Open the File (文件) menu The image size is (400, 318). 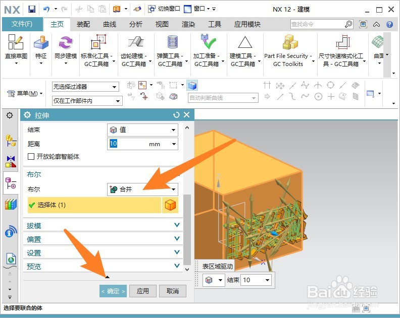tap(22, 24)
